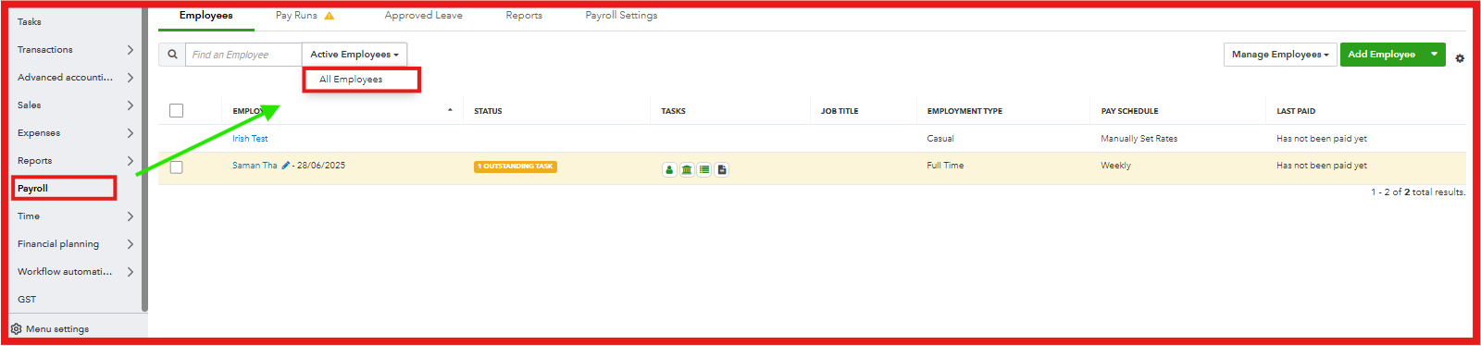Click the 1 - 2 of 2 total results text

click(x=1418, y=192)
